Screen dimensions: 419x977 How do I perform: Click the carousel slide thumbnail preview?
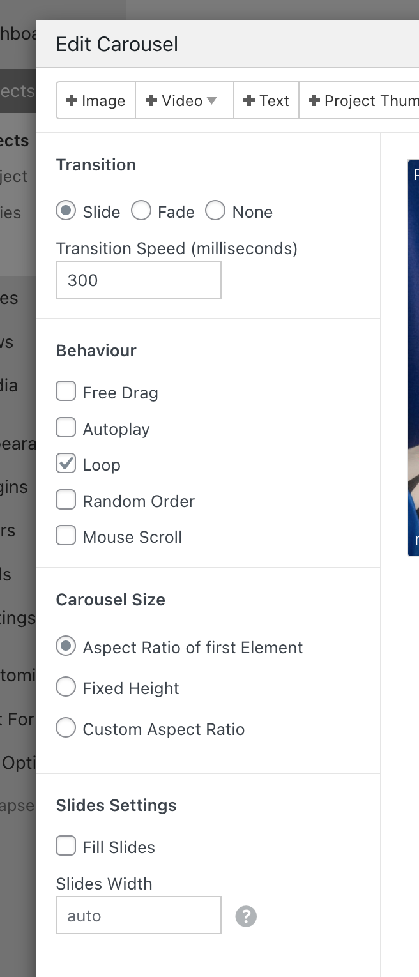[x=413, y=358]
